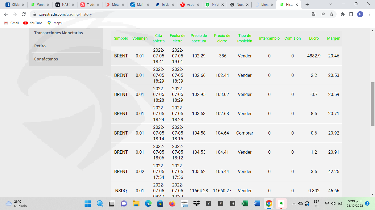The height and width of the screenshot is (210, 375).
Task: Open Task View on taskbar
Action: click(x=112, y=203)
